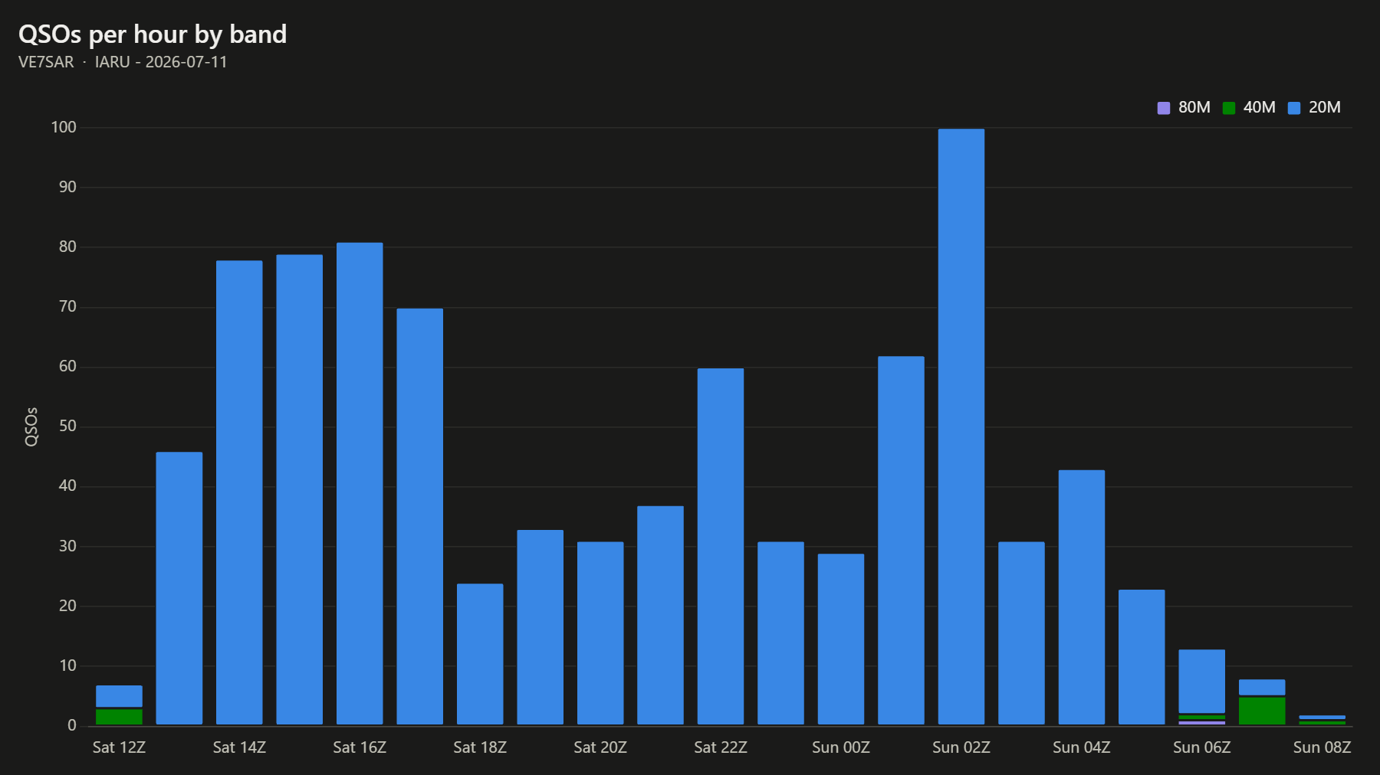Select the tallest bar at Sun 02Z

(961, 427)
